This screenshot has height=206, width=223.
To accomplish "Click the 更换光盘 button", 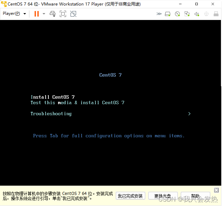I will (163, 196).
